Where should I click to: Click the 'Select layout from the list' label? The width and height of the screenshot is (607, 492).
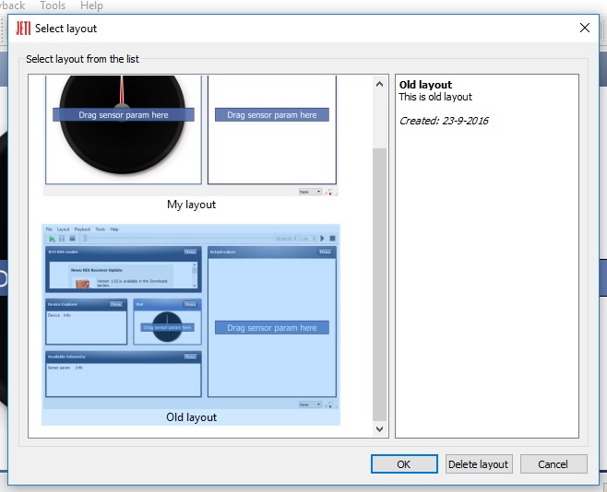[x=82, y=59]
